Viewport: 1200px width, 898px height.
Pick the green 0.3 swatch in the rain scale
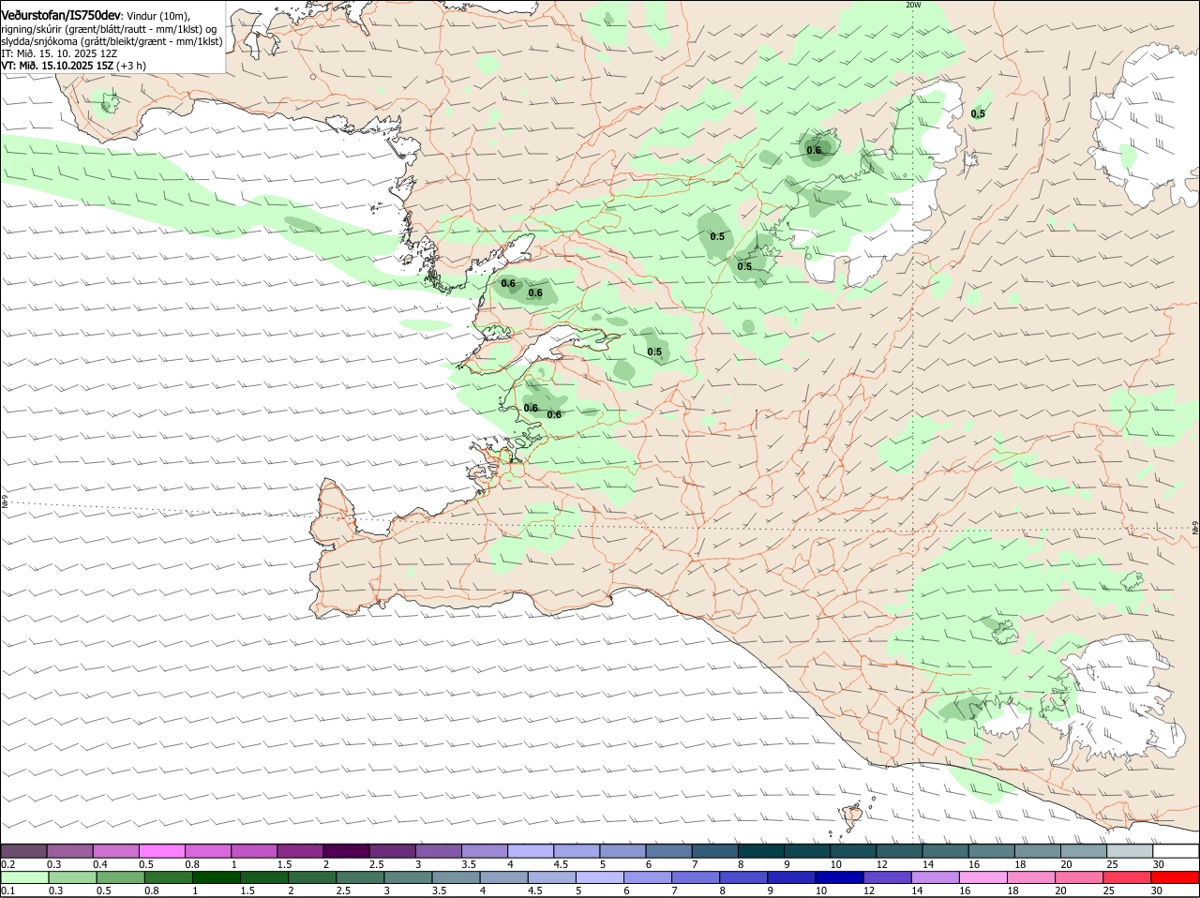(x=70, y=878)
